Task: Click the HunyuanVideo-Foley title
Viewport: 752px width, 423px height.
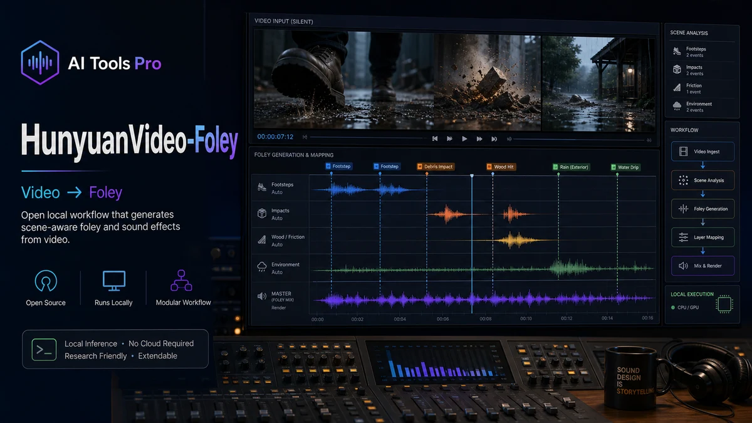Action: (130, 140)
